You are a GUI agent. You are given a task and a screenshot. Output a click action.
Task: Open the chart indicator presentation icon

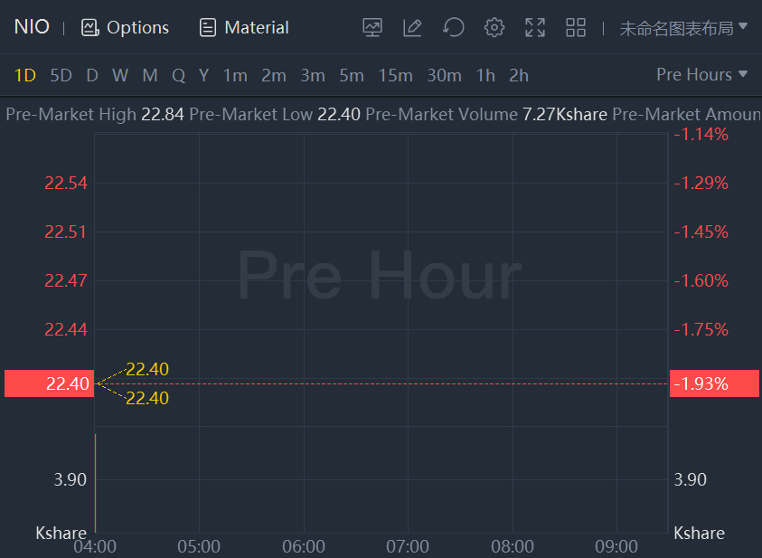click(x=372, y=27)
